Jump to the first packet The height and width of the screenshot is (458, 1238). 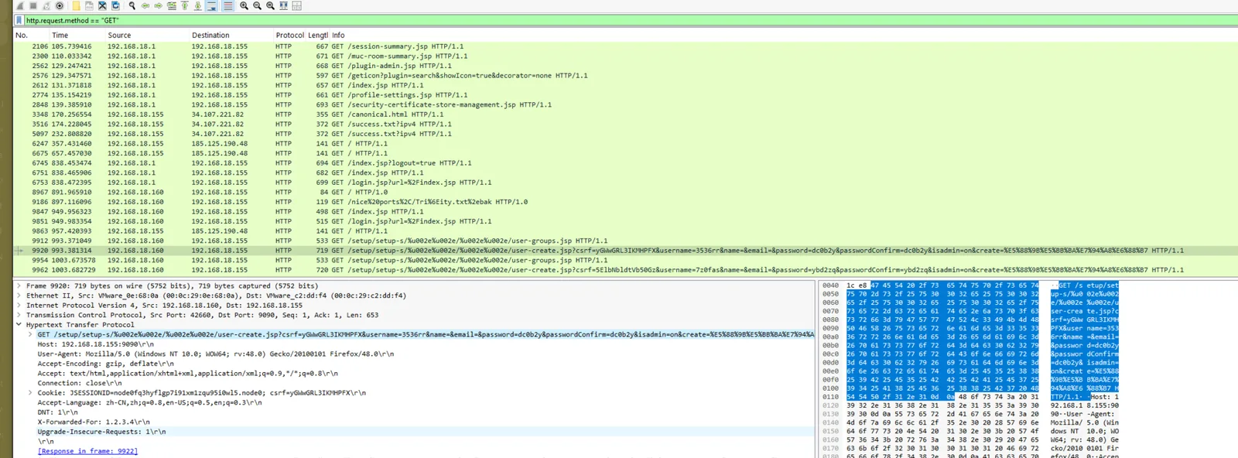pos(185,5)
